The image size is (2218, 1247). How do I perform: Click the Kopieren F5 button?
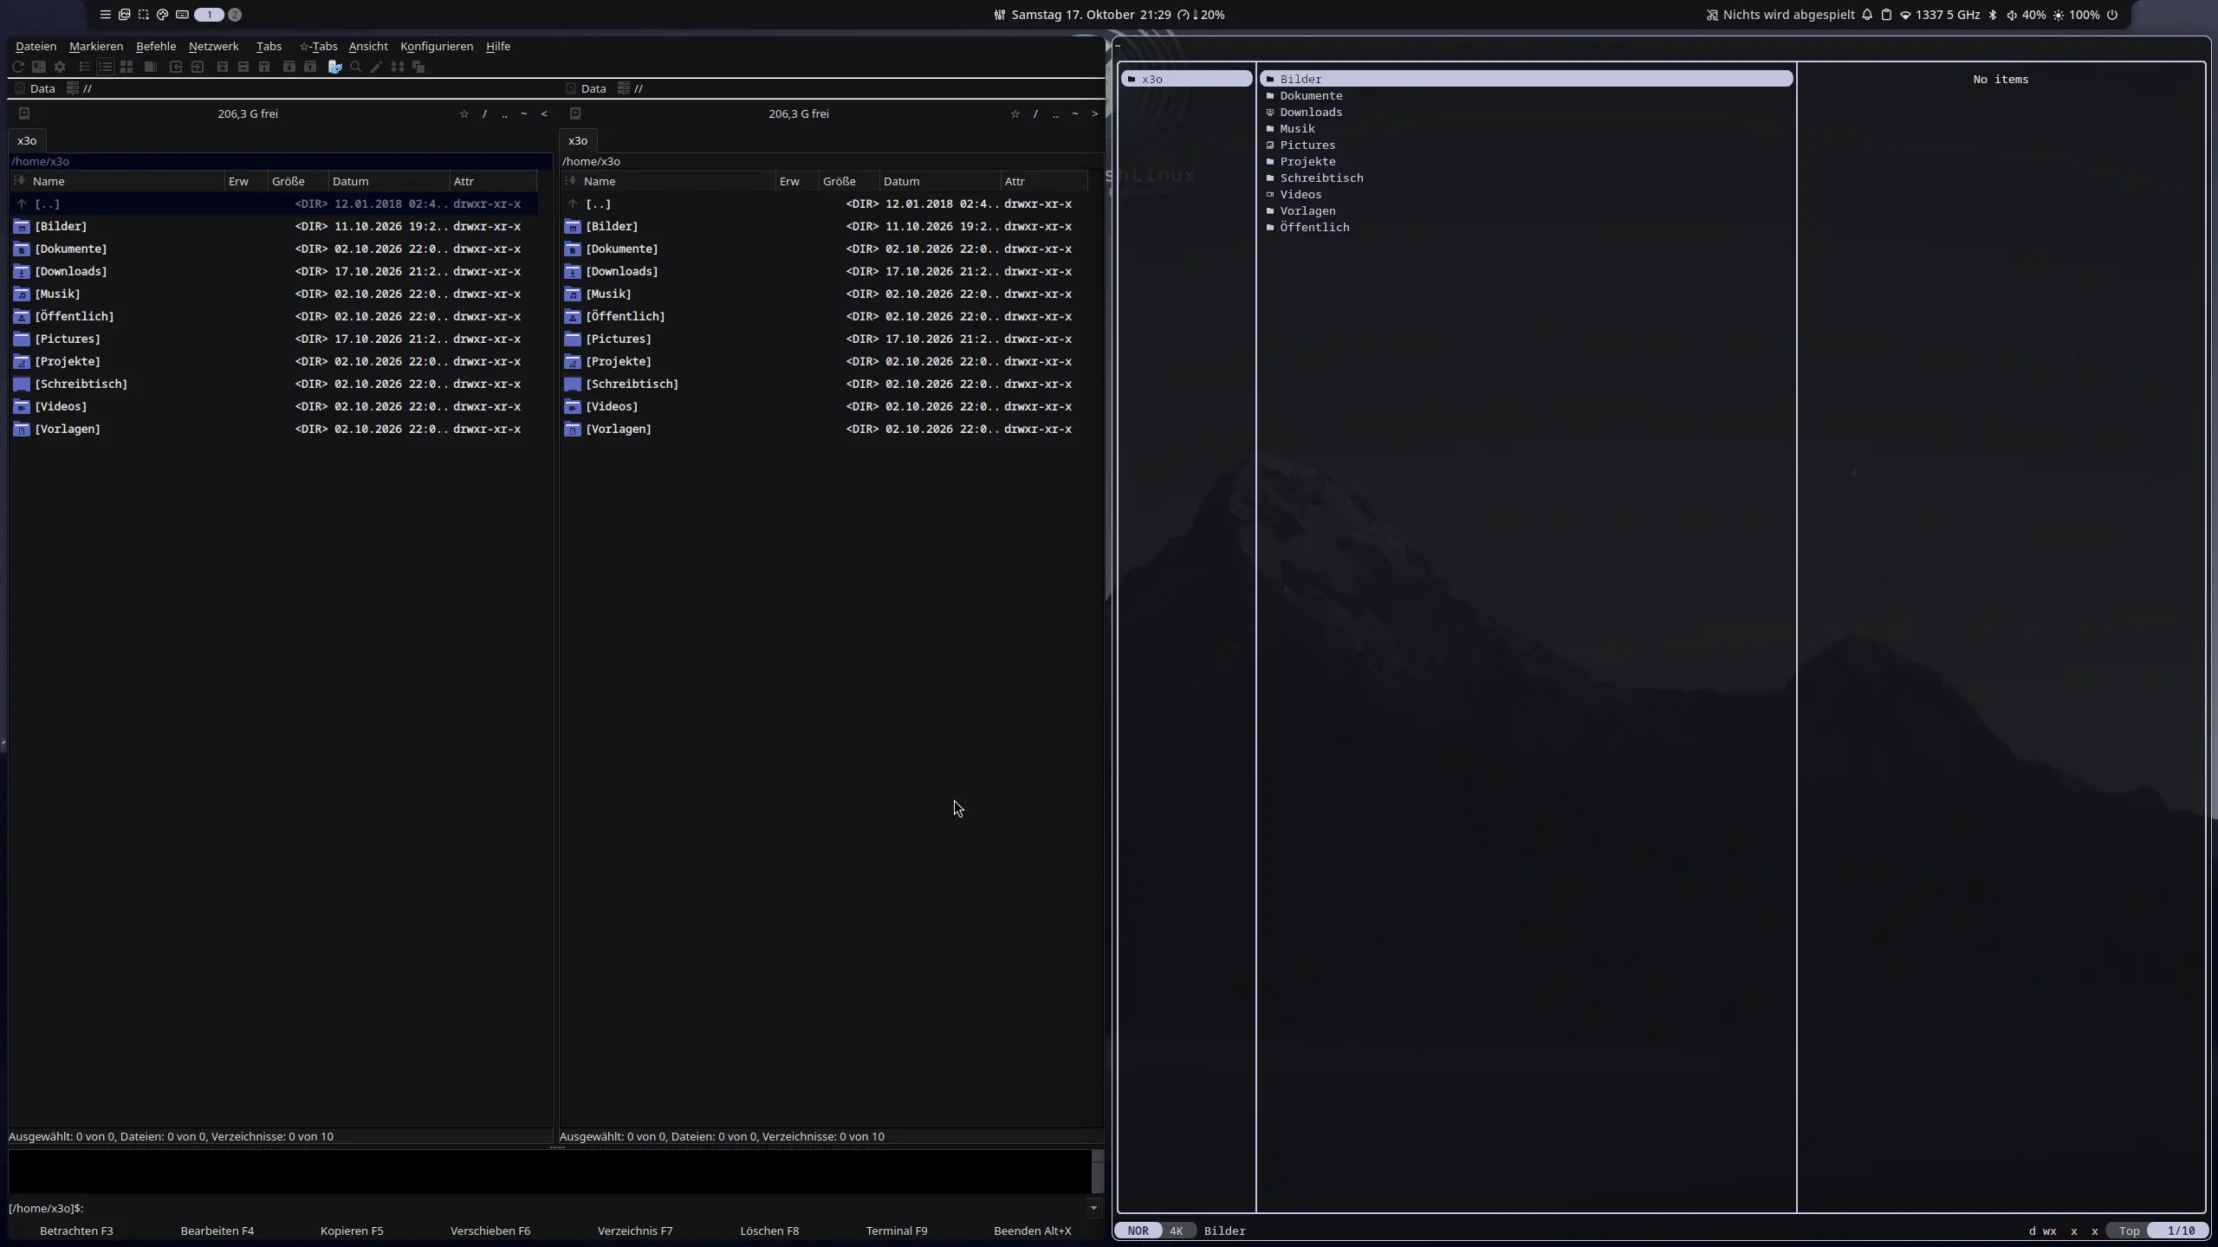click(x=352, y=1231)
